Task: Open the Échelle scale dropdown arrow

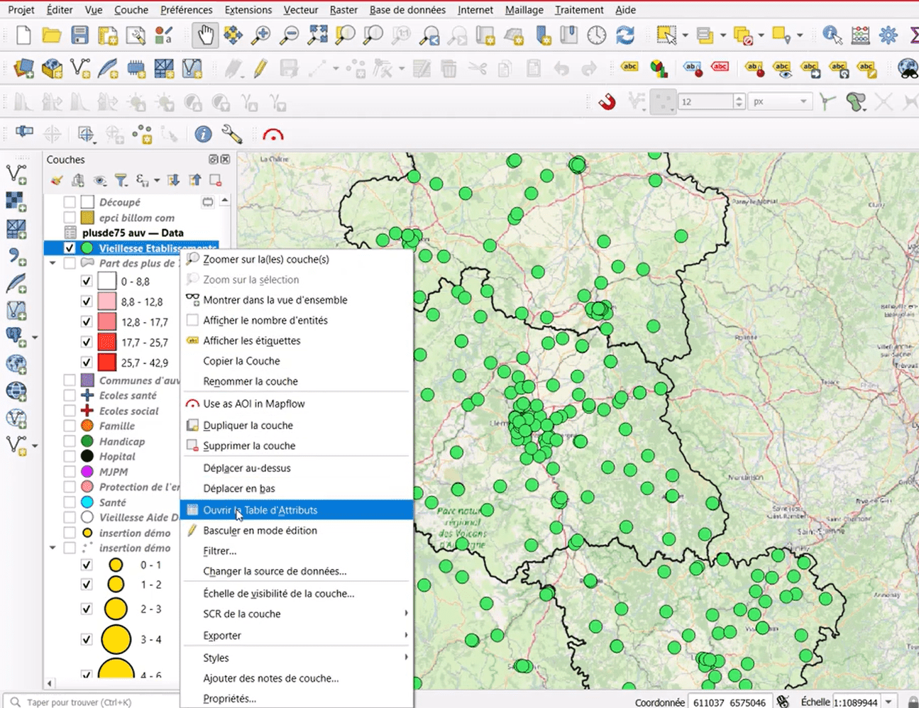Action: 888,702
